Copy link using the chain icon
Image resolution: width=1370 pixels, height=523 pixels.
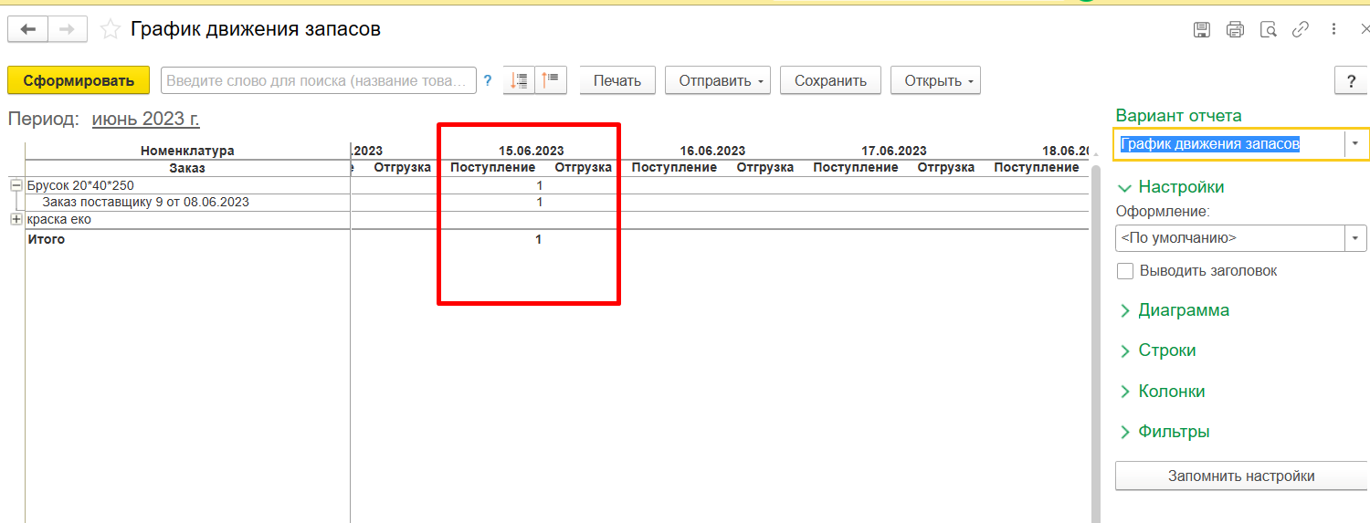(1300, 29)
